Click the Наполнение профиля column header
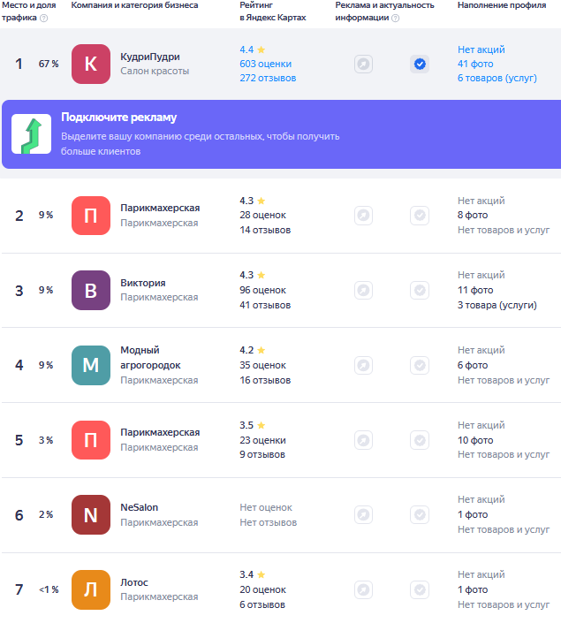The width and height of the screenshot is (561, 623). click(x=502, y=5)
